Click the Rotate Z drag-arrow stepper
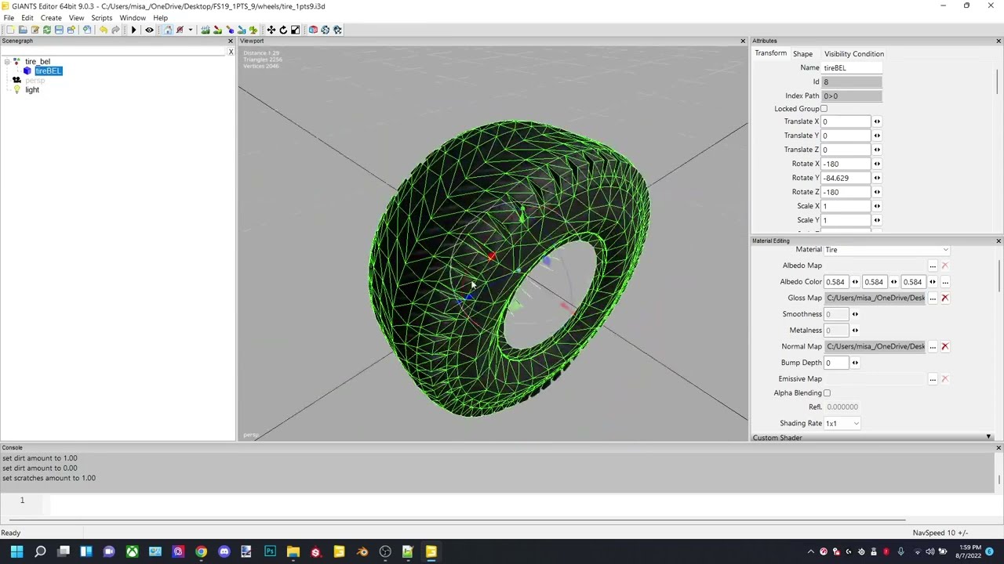This screenshot has height=564, width=1004. 877,192
